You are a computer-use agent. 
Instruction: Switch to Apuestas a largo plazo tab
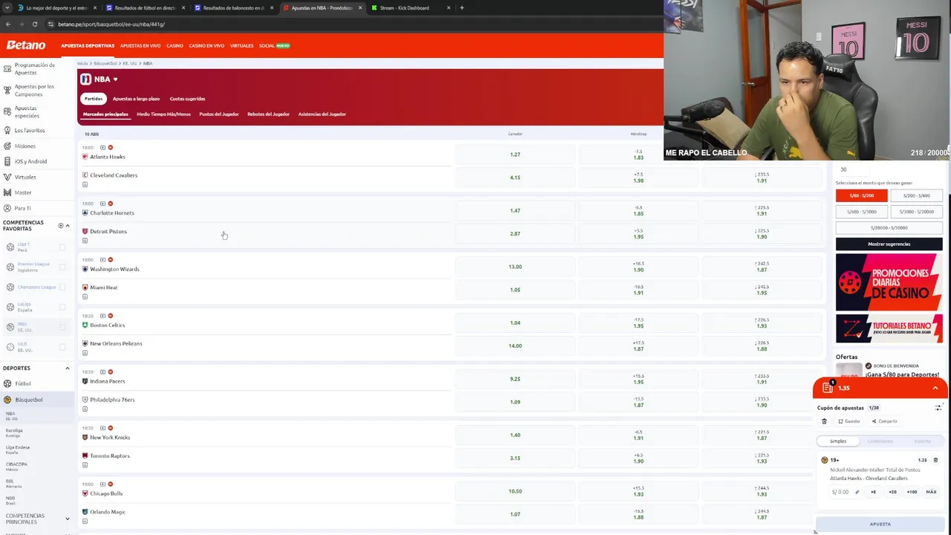pos(136,99)
